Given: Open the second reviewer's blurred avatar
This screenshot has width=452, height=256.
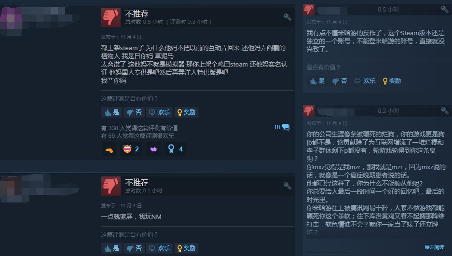Looking at the screenshot, I should coord(11,189).
